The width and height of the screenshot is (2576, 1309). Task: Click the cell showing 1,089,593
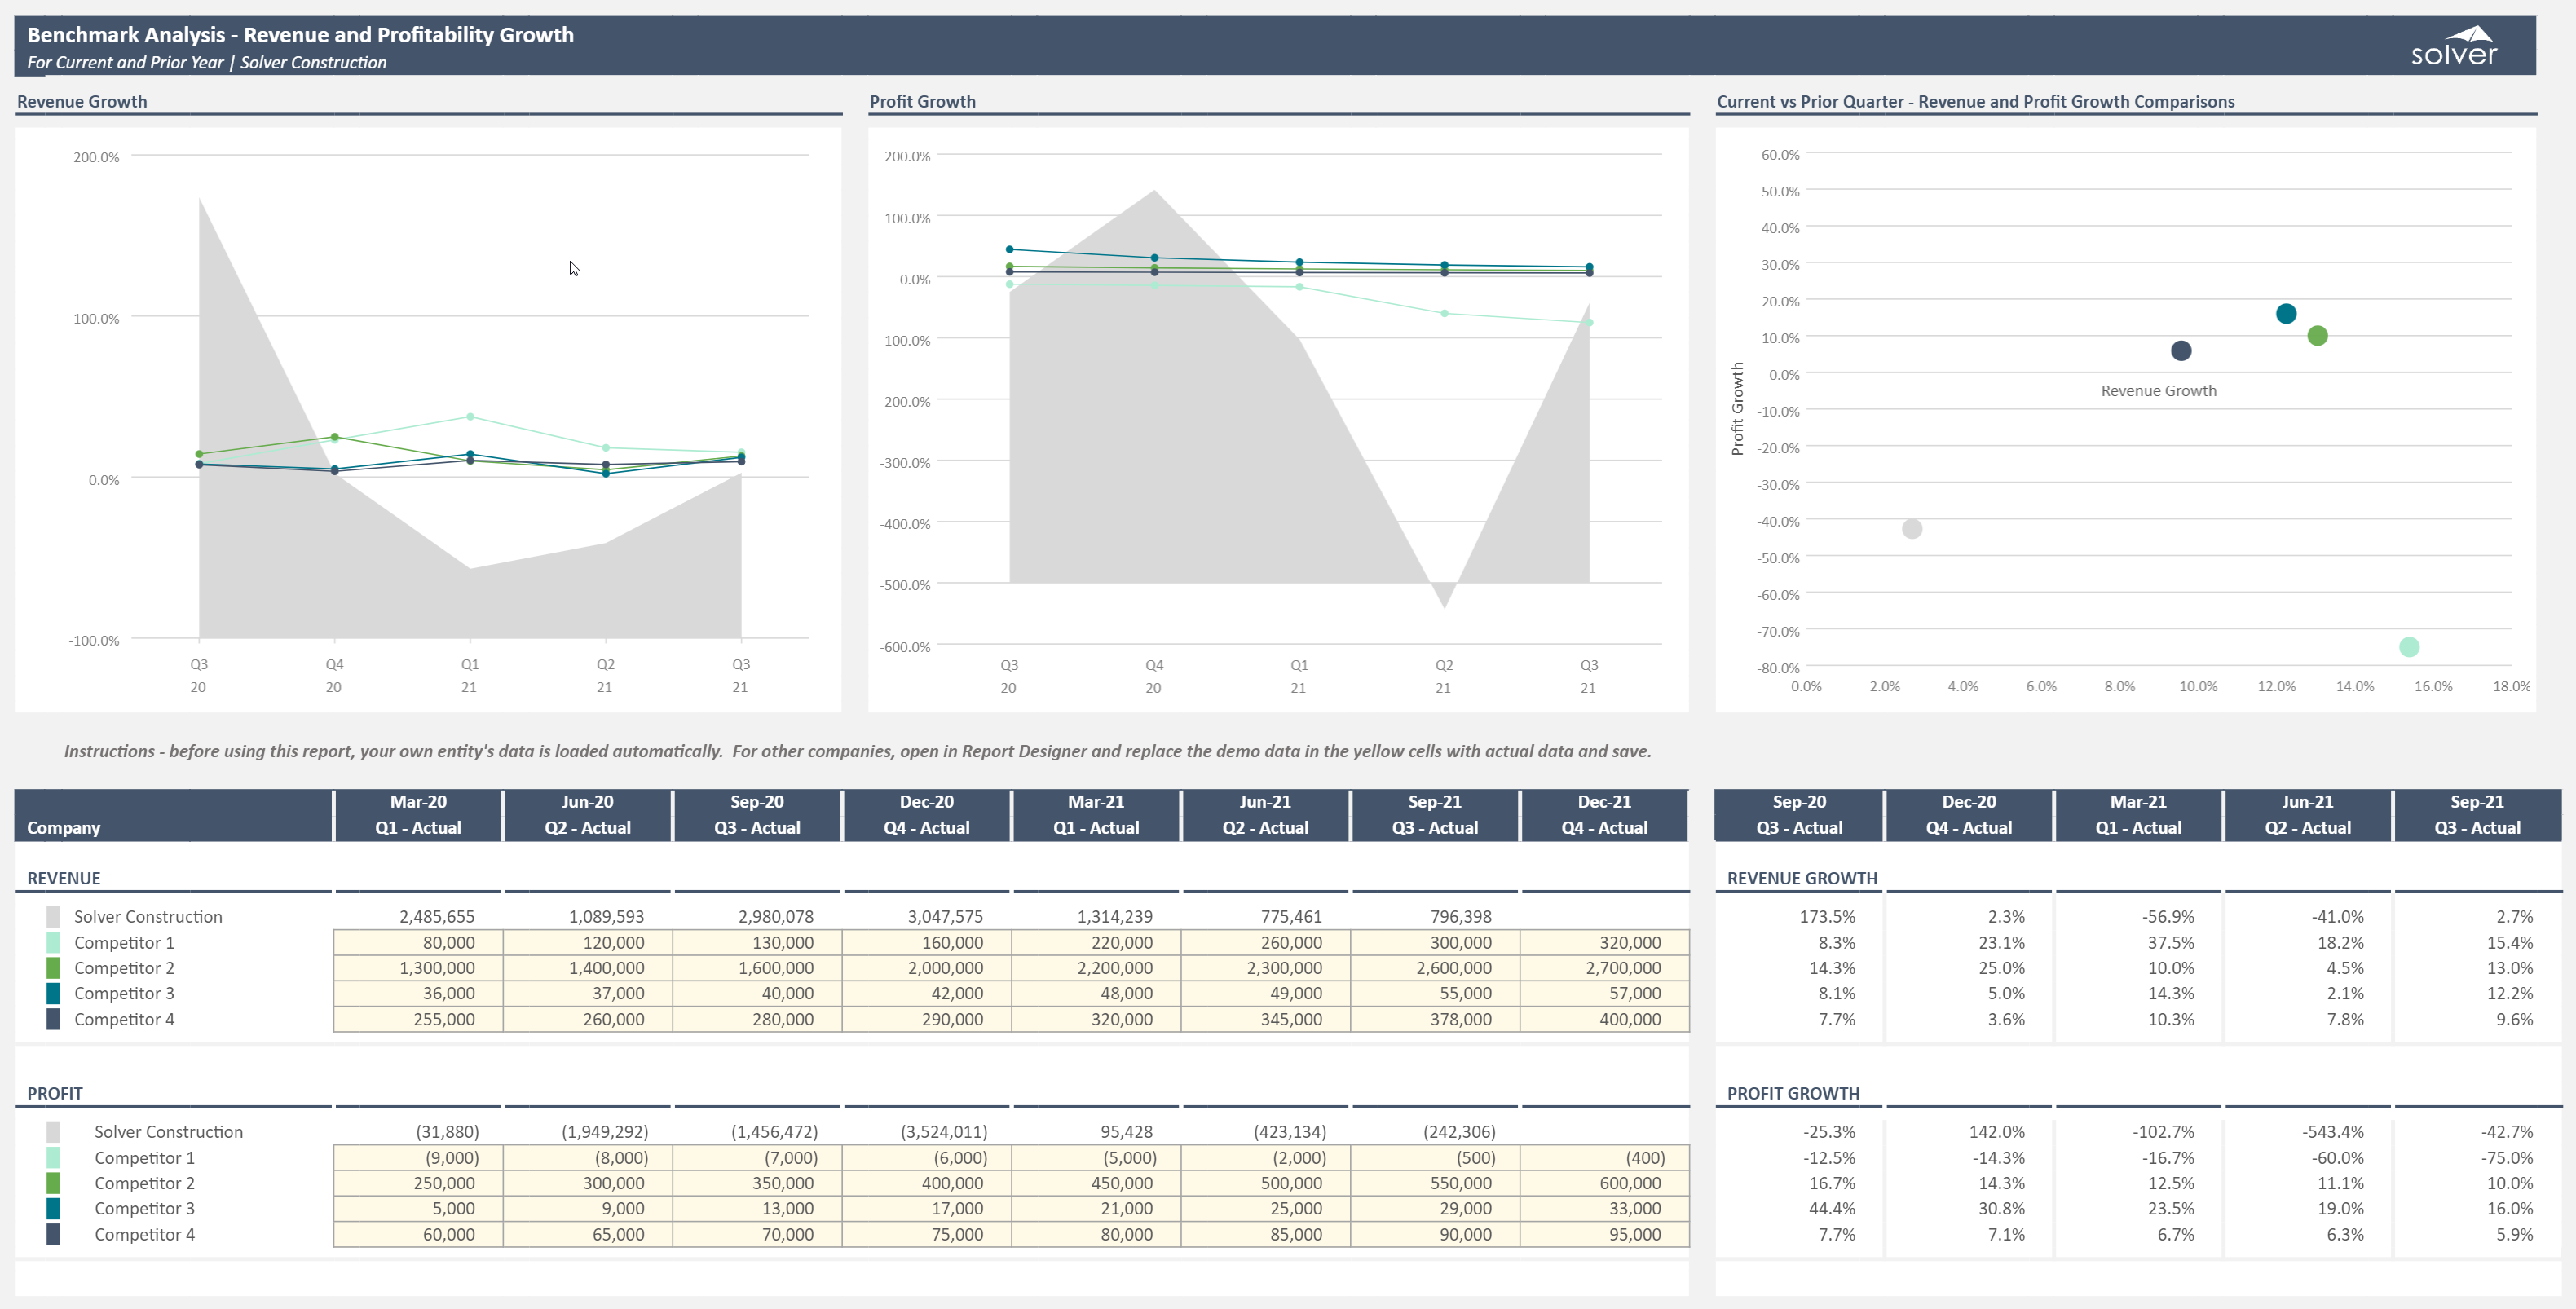pos(588,916)
